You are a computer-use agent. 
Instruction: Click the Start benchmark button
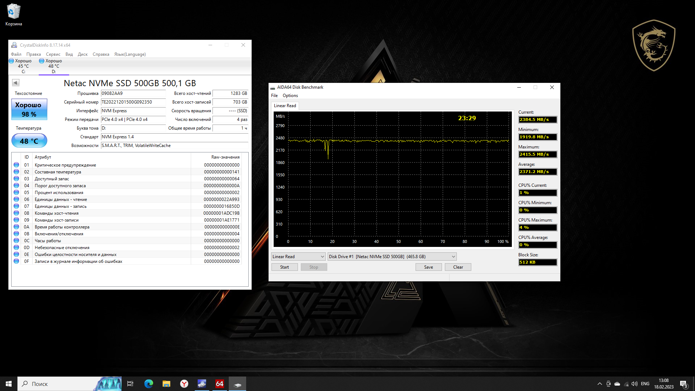click(285, 267)
